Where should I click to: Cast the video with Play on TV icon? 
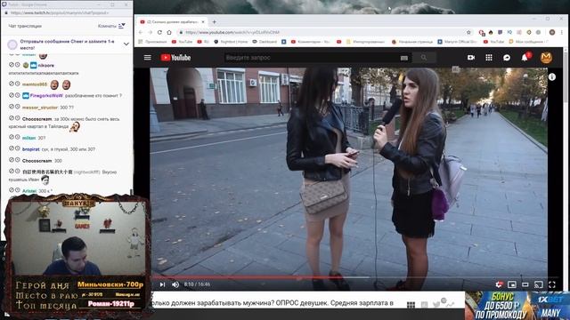click(538, 284)
